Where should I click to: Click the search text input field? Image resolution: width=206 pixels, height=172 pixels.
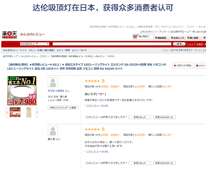[112, 44]
